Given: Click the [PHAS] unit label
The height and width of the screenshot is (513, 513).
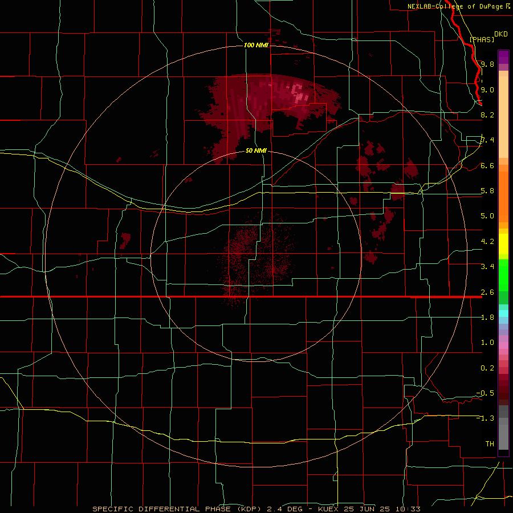Looking at the screenshot, I should [x=482, y=40].
